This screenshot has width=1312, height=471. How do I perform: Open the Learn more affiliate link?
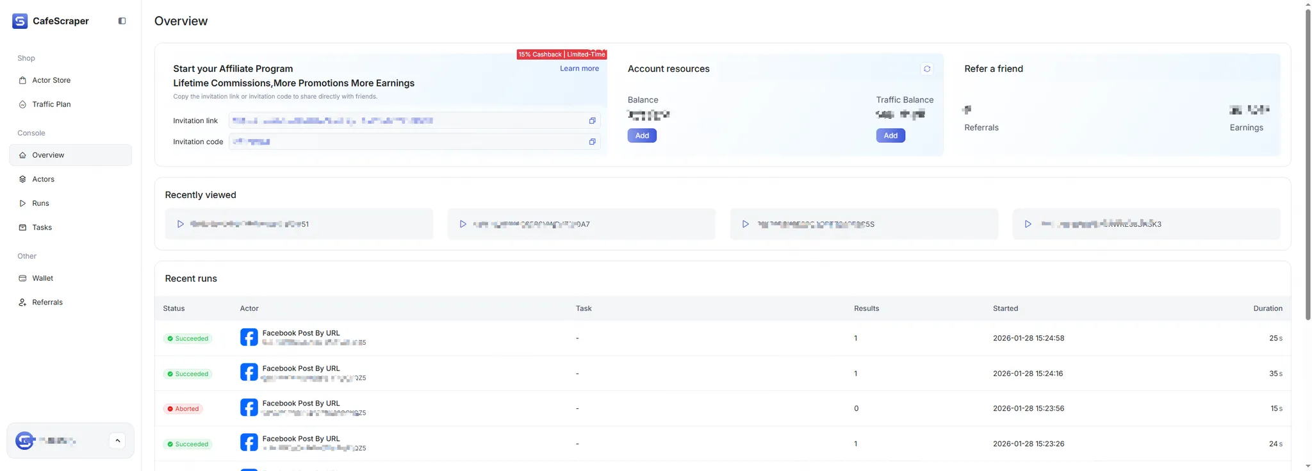579,69
